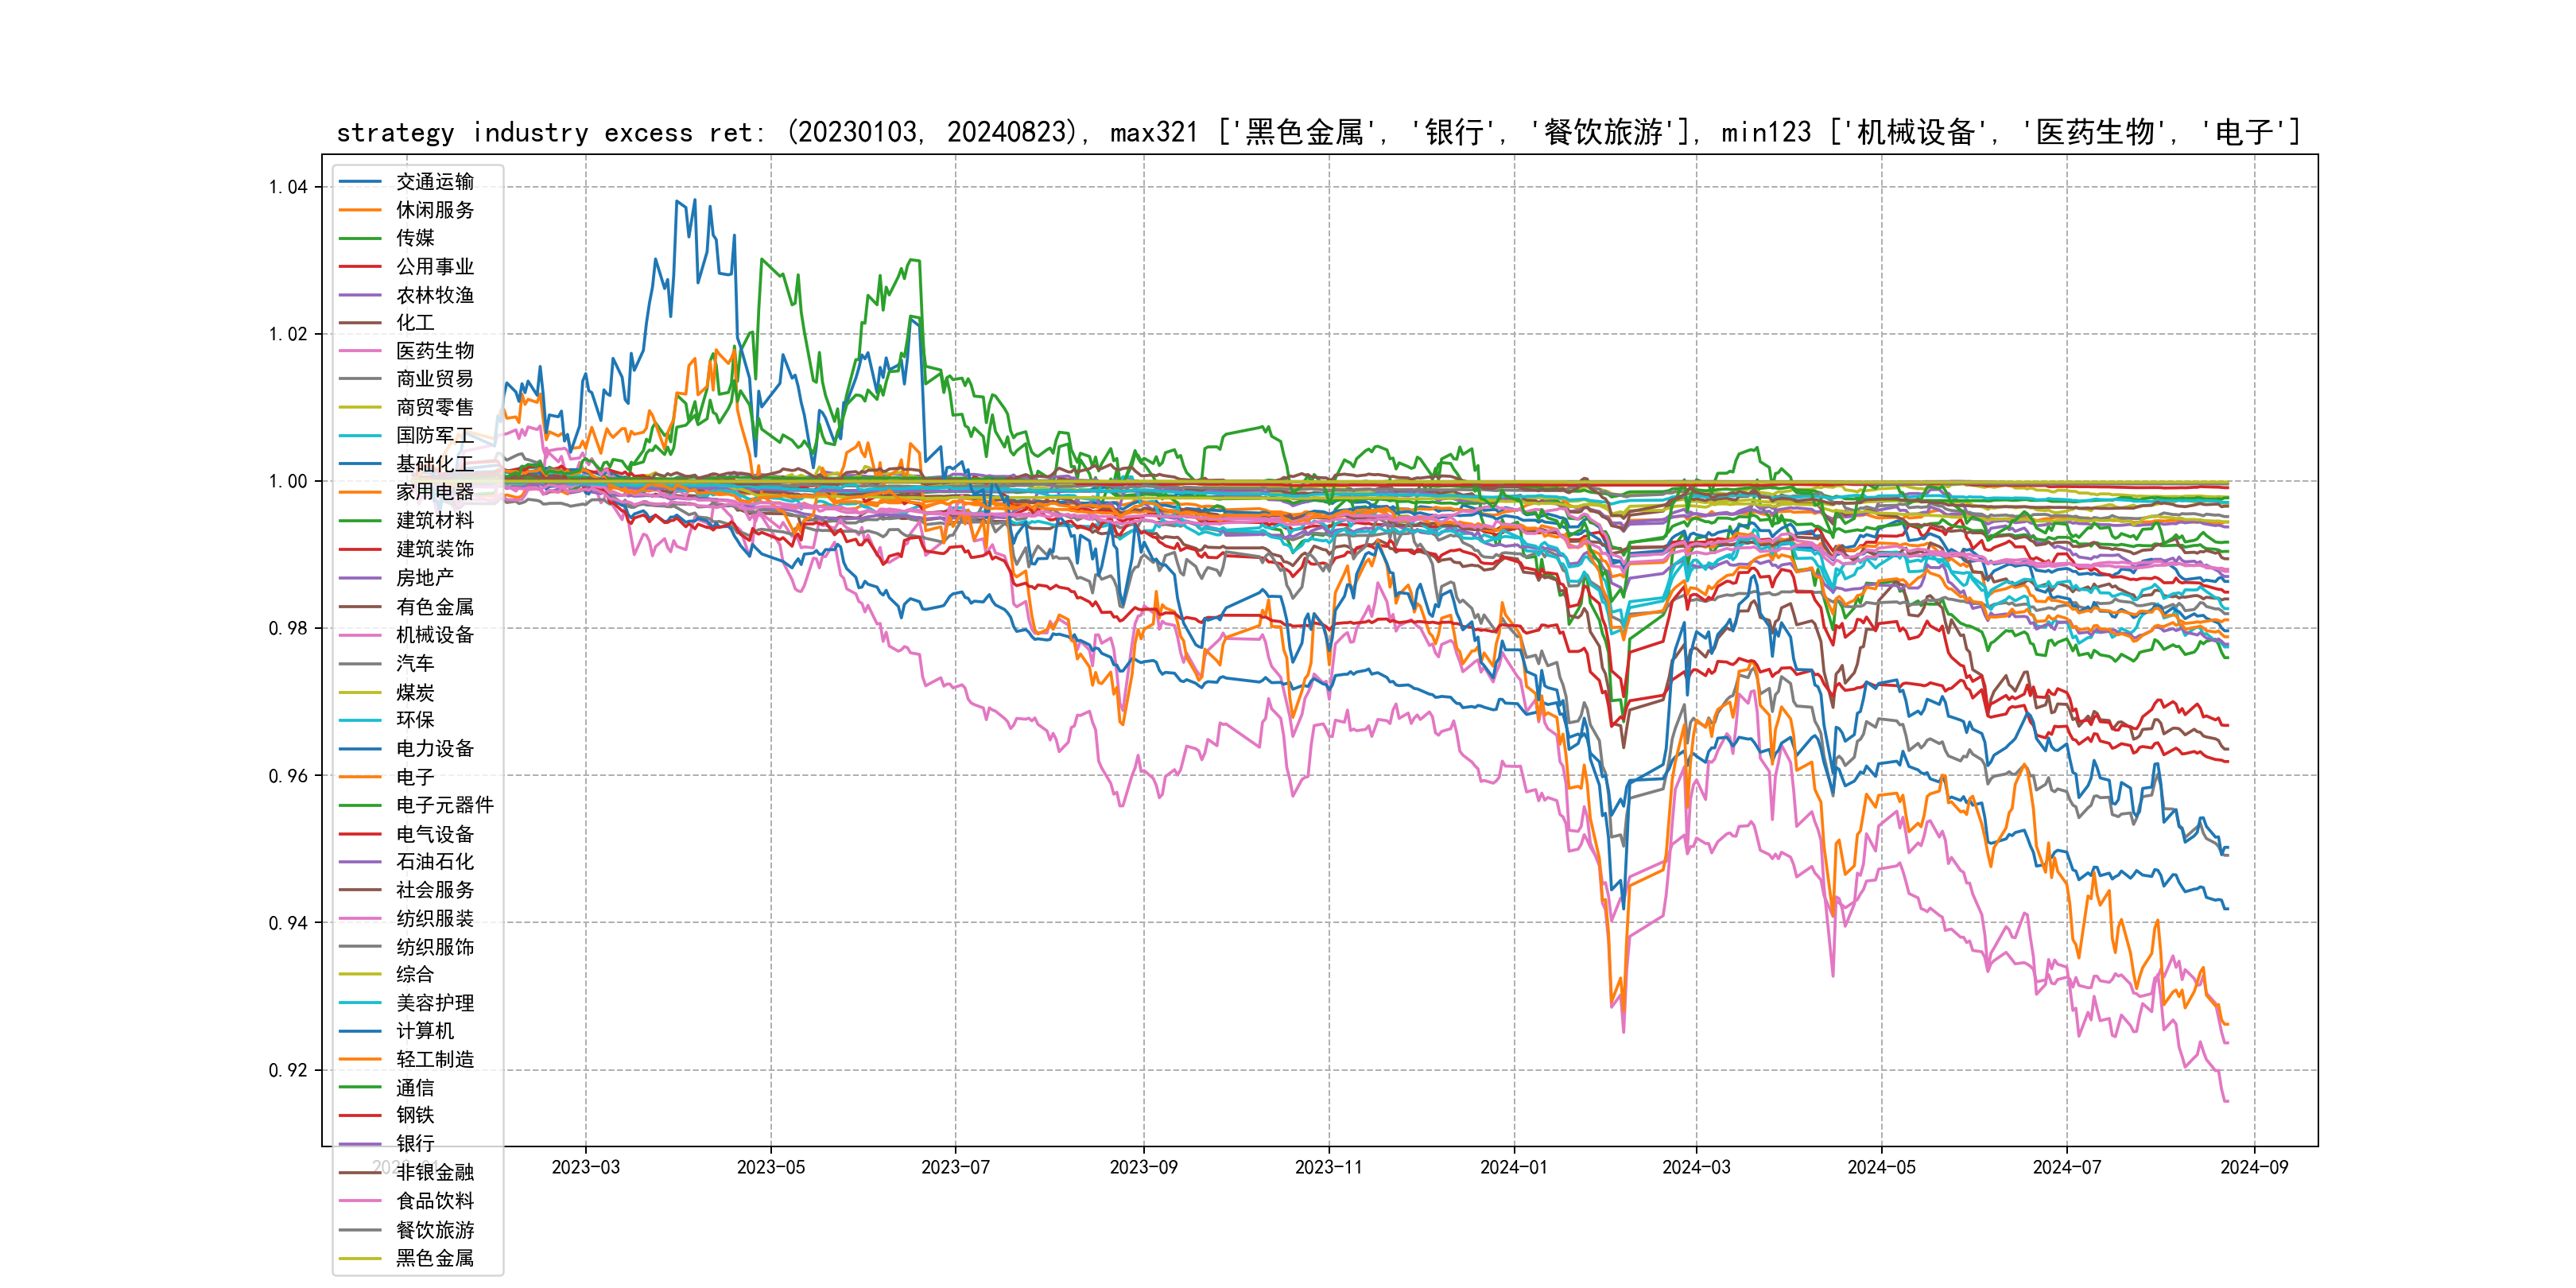Click the 交通运输 legend entry
The height and width of the screenshot is (1288, 2576).
(434, 182)
